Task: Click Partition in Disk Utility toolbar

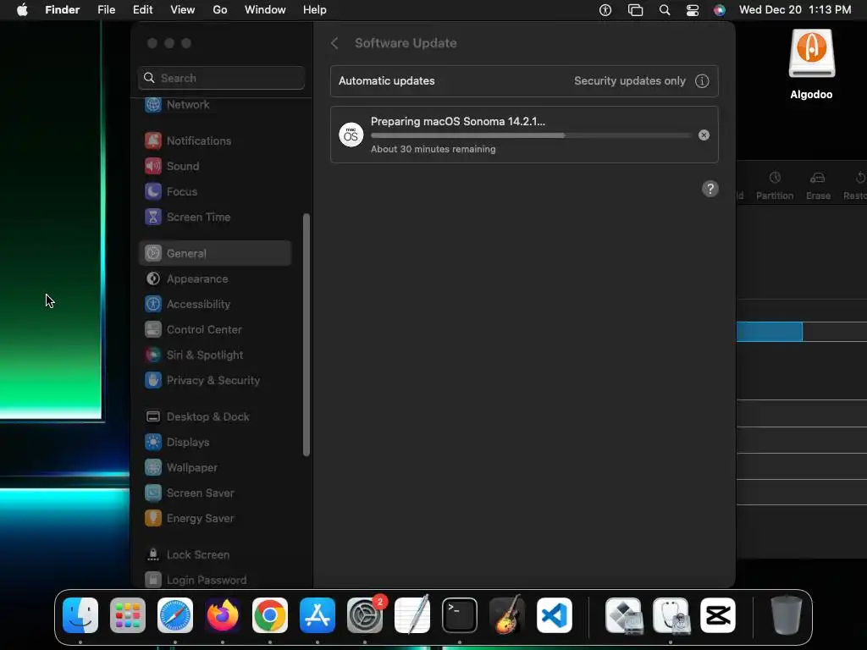Action: click(775, 185)
